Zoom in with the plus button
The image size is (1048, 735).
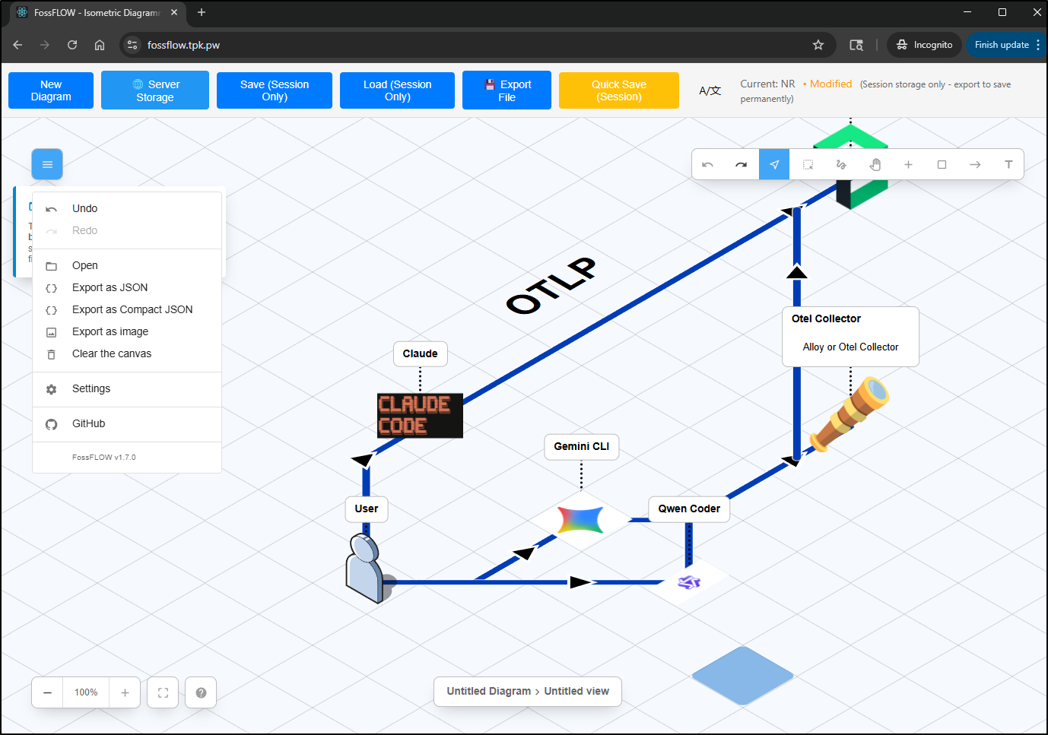[x=125, y=692]
